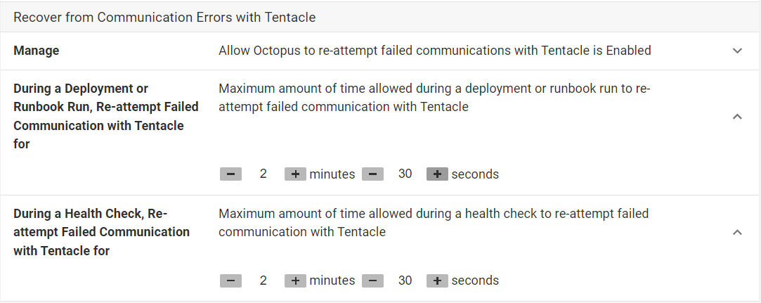The height and width of the screenshot is (303, 761).
Task: Select the During a Deployment or Runbook Run label
Action: pyautogui.click(x=105, y=116)
